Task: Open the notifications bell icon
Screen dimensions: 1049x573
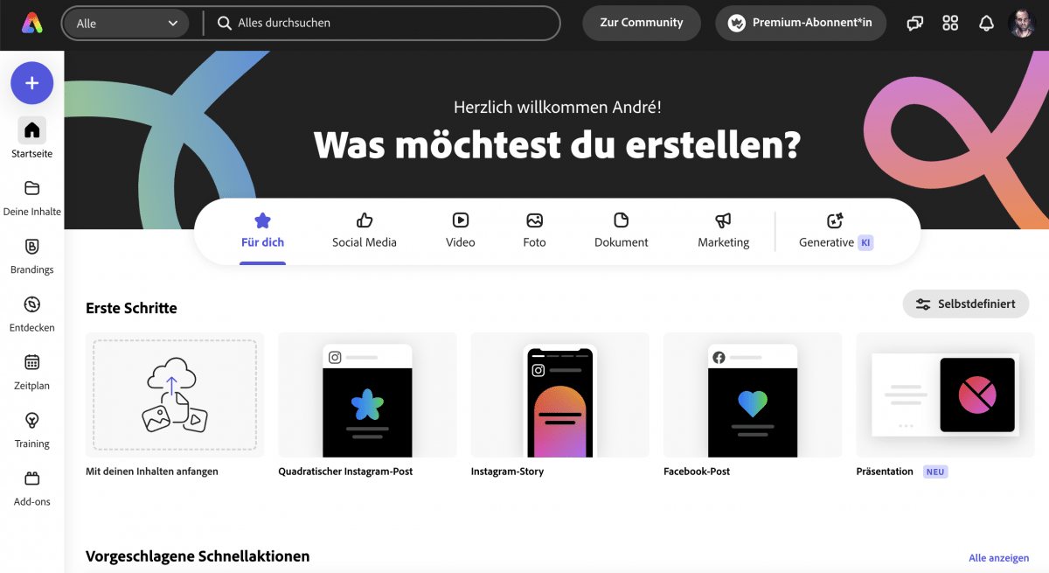Action: pos(986,24)
